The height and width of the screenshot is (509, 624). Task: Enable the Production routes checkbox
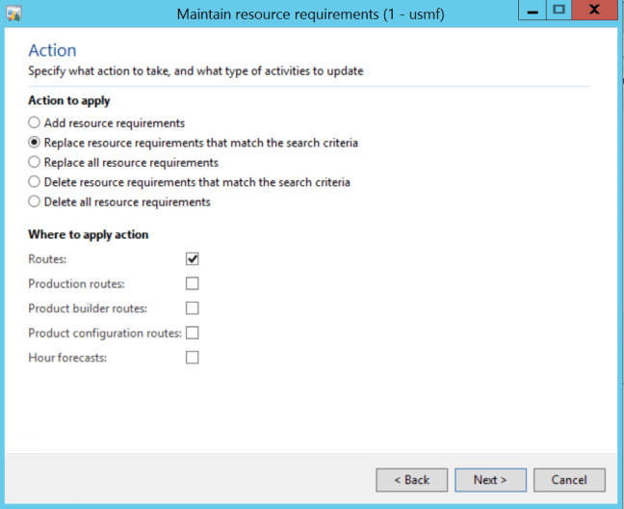click(x=193, y=283)
